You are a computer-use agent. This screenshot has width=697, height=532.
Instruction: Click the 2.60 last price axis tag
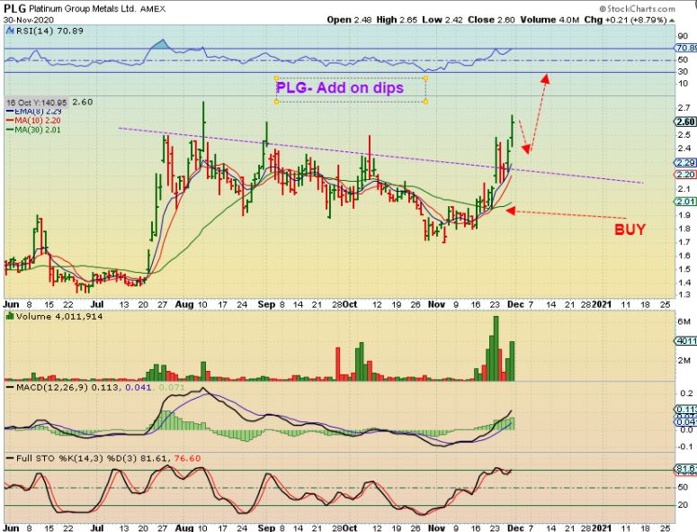(x=686, y=122)
